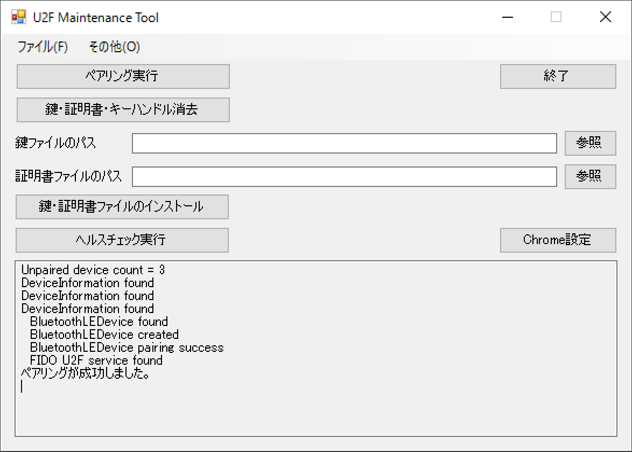Click 鍵・証明書ファイルのインストール button

click(122, 207)
